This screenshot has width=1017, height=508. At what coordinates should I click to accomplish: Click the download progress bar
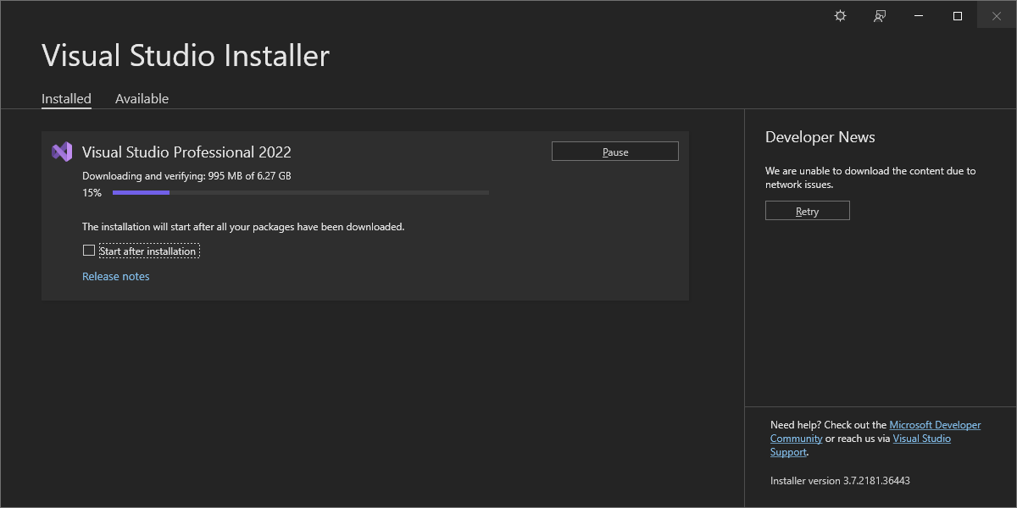301,193
